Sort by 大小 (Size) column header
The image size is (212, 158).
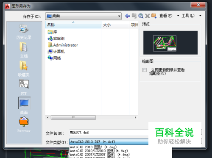click(115, 25)
